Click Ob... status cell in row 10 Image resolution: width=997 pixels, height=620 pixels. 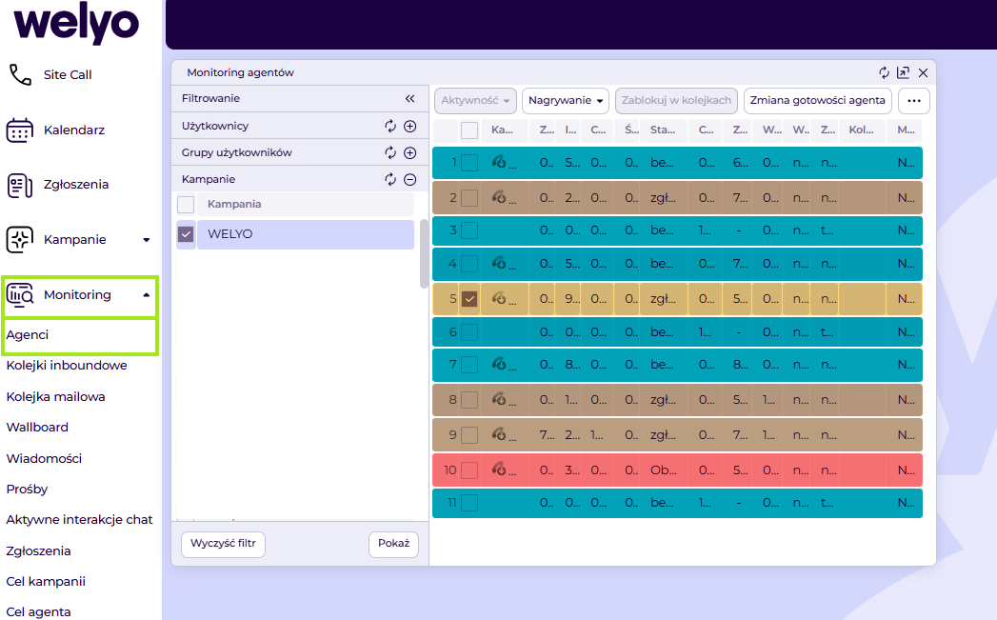pos(664,470)
